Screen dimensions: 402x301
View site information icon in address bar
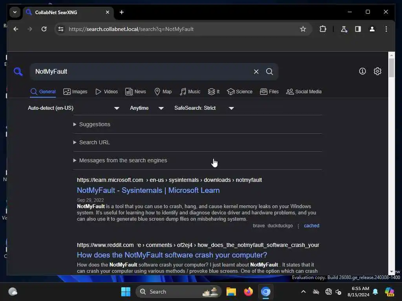(61, 29)
